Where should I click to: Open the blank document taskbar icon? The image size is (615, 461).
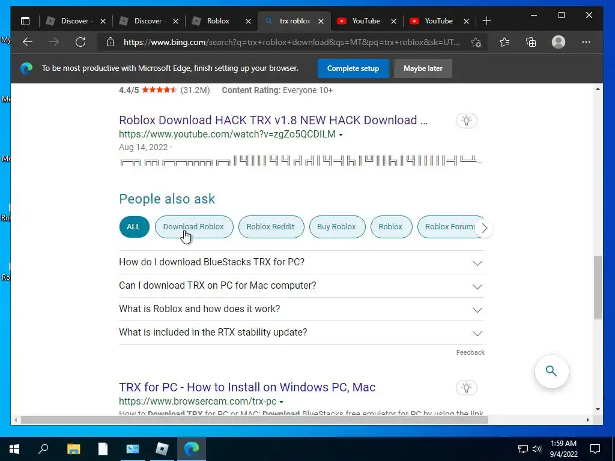(103, 449)
